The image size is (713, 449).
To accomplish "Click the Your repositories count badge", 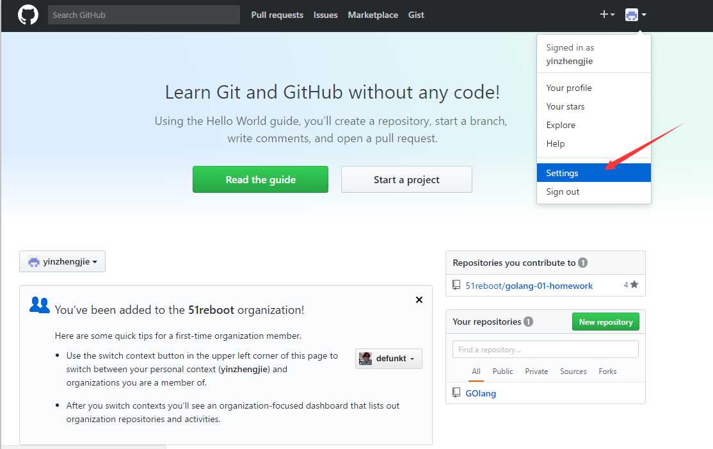I will (528, 322).
